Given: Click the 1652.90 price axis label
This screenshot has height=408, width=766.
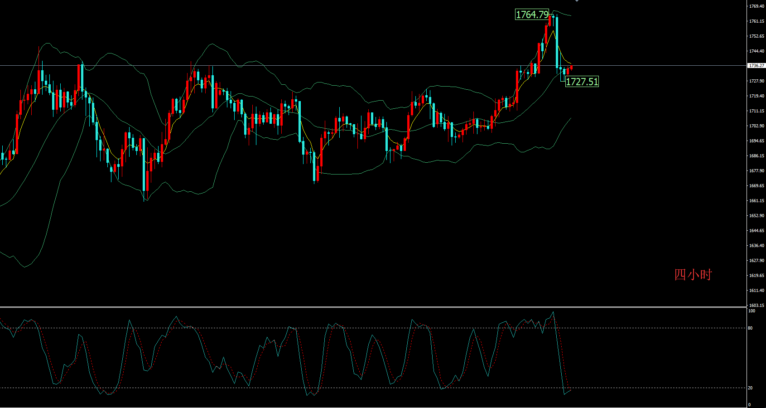Looking at the screenshot, I should click(756, 216).
